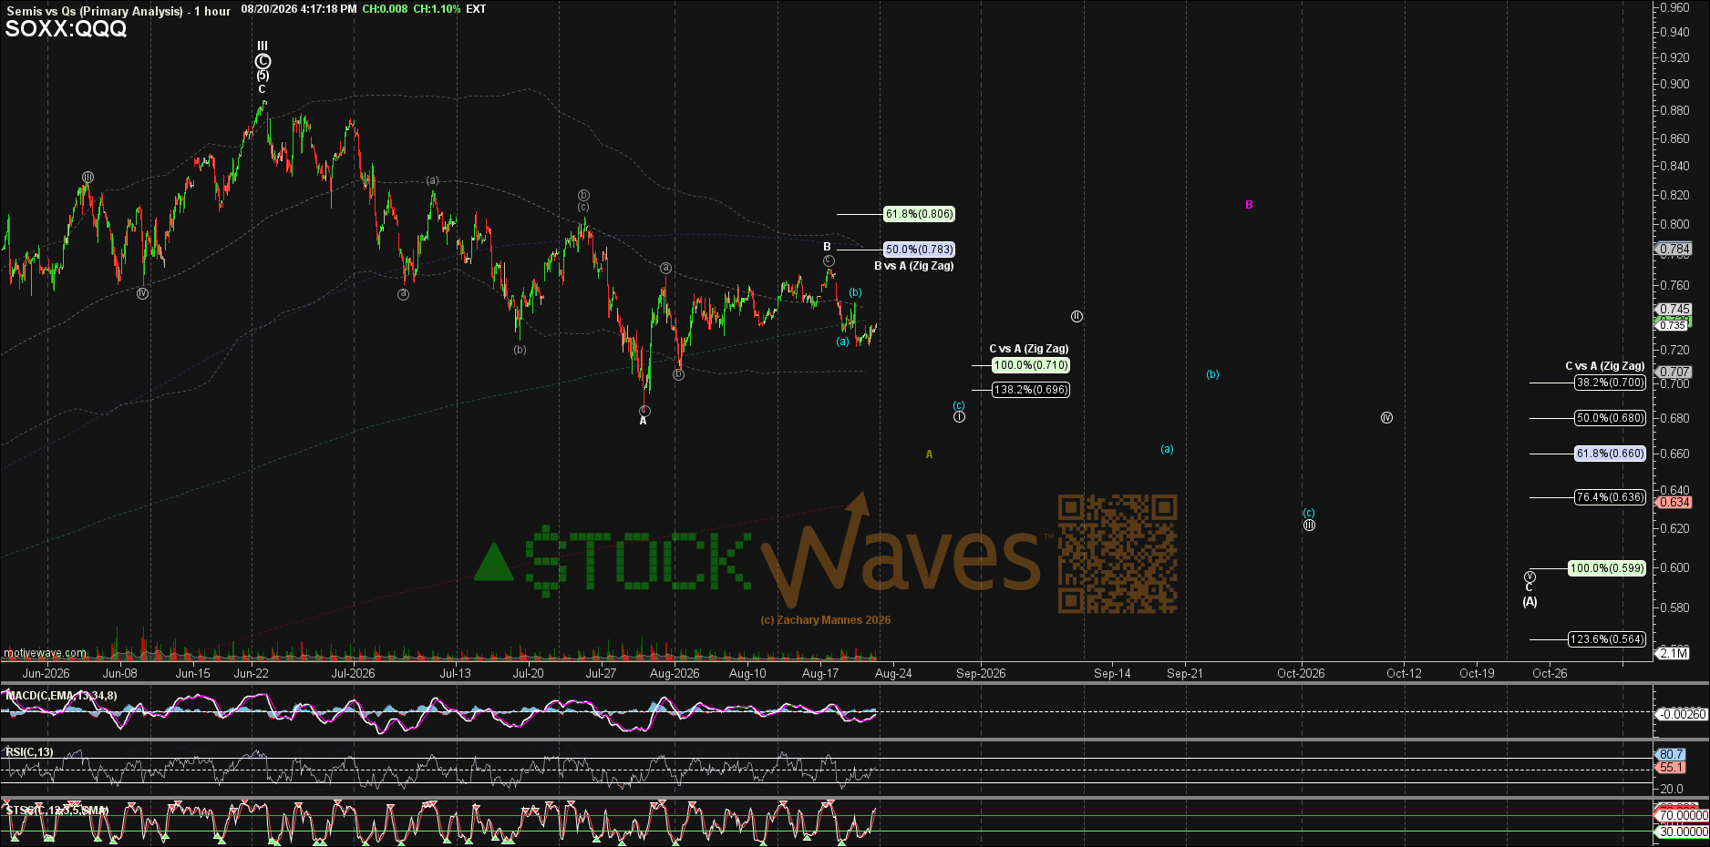Select the 38.2%(0.700) Fibonacci label
1710x847 pixels.
[x=1611, y=383]
